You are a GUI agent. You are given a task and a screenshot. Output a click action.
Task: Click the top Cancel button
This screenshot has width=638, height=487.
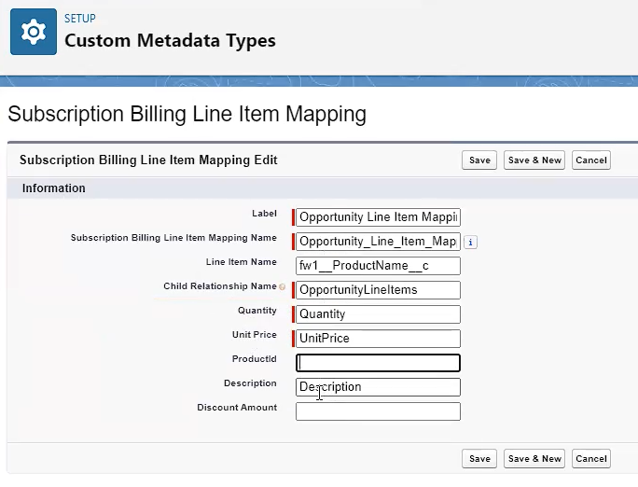click(x=590, y=160)
